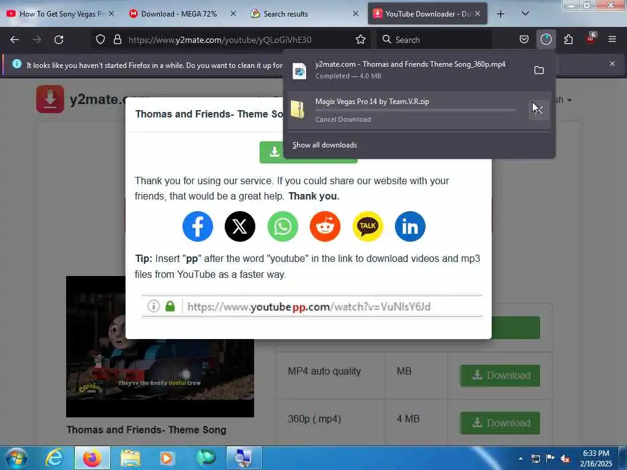Click the clock showing 6:33 PM
Viewport: 627px width, 470px height.
(596, 458)
